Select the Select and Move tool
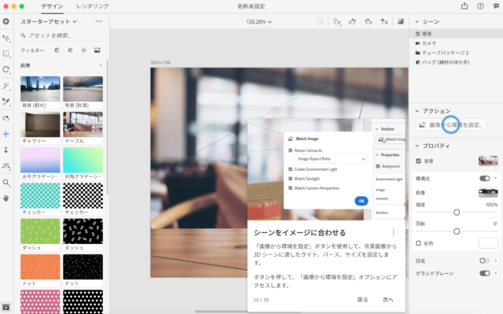The width and height of the screenshot is (503, 314). 6,39
